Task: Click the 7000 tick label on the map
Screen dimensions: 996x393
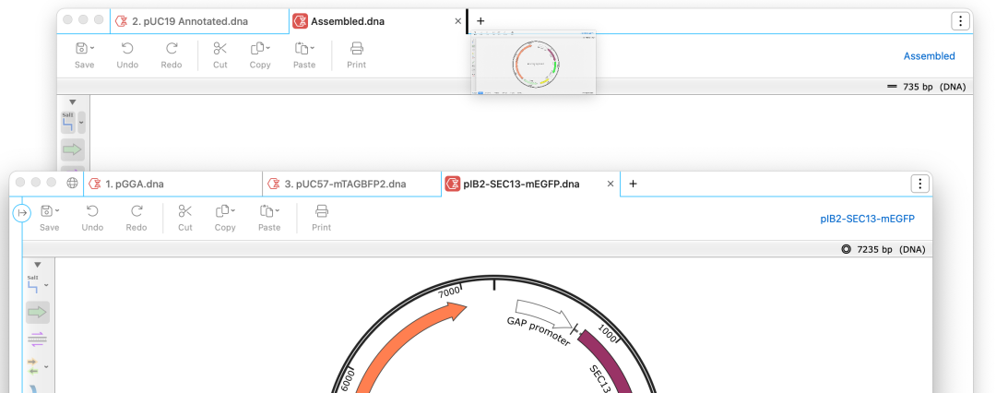Action: point(449,292)
